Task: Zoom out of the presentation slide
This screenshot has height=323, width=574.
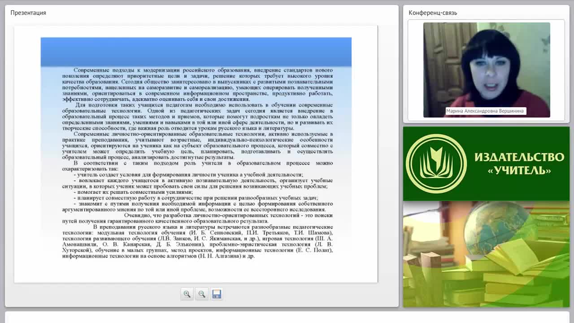Action: (202, 294)
